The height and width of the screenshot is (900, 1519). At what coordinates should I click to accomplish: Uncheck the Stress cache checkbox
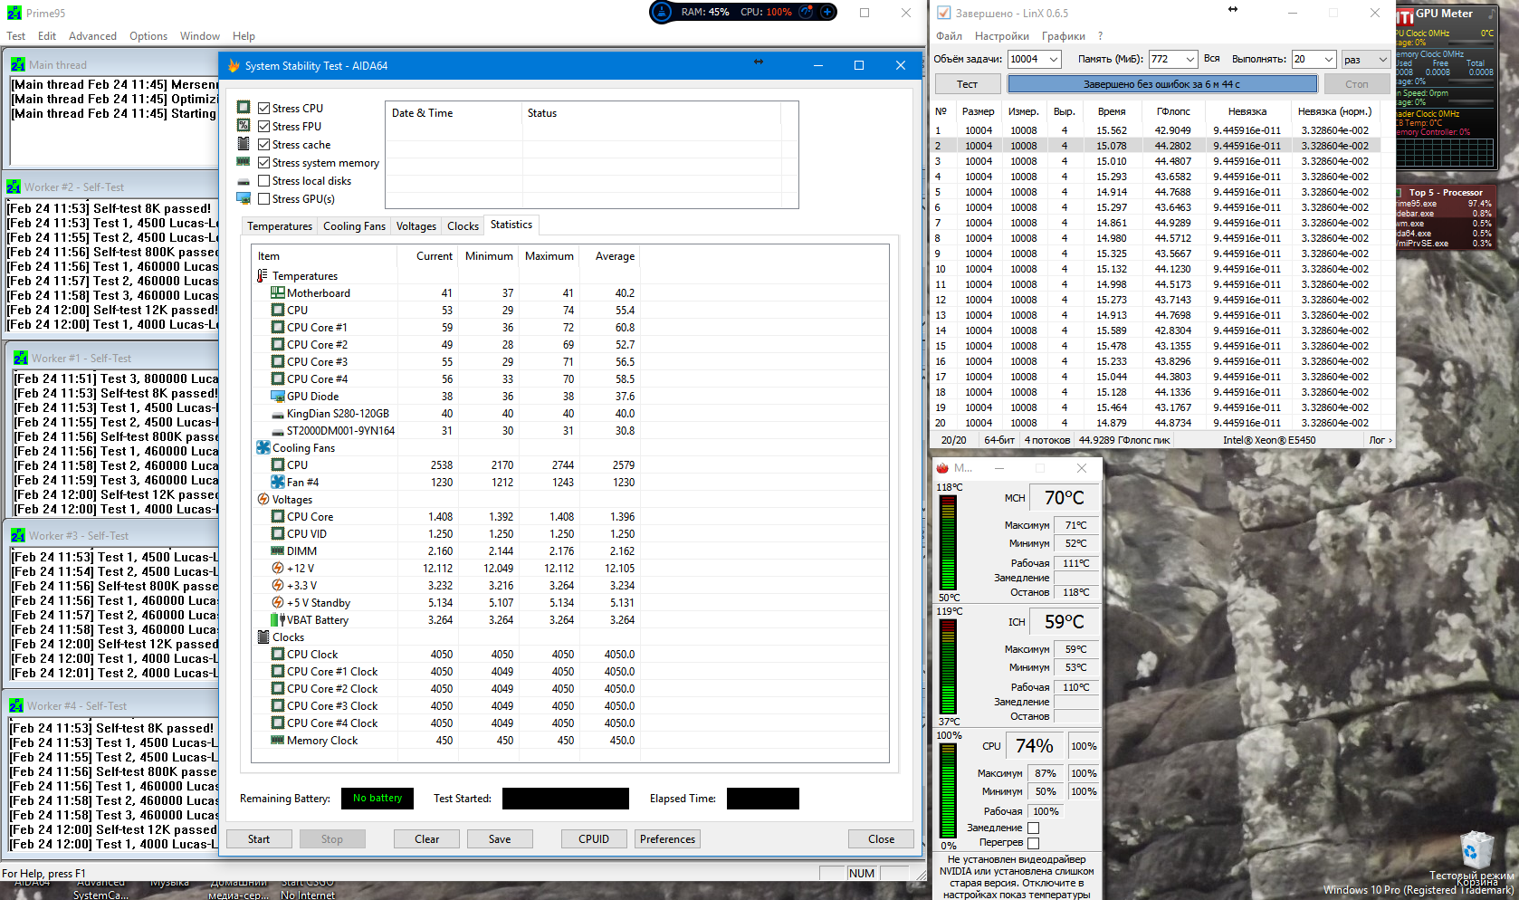tap(264, 144)
